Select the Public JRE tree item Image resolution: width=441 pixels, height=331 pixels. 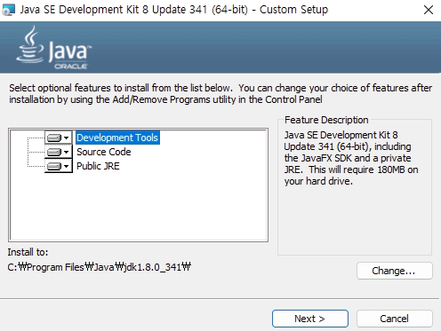[x=98, y=166]
